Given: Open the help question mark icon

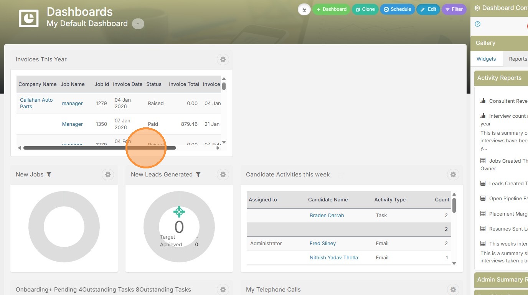Looking at the screenshot, I should [x=478, y=24].
